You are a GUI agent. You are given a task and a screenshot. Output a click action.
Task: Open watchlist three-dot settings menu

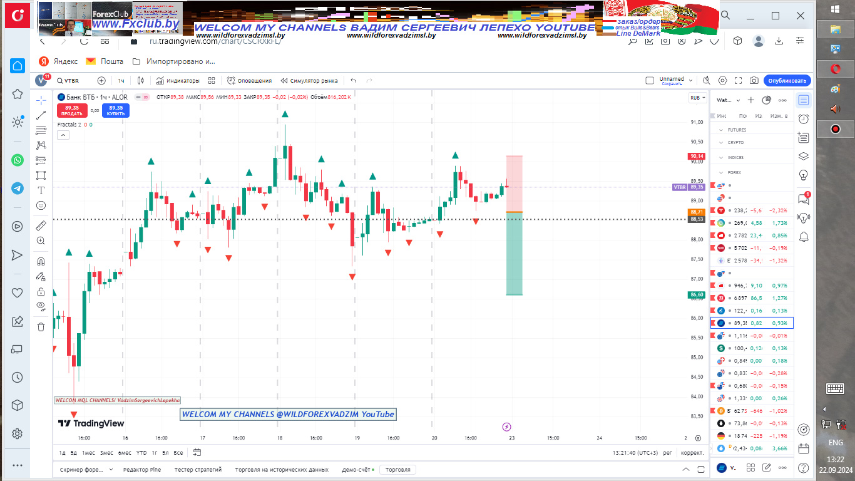click(782, 100)
